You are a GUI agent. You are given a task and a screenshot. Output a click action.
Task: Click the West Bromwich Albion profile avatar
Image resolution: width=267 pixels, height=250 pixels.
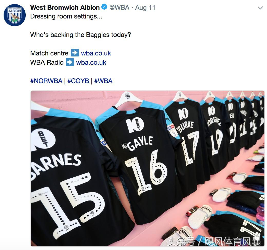[x=15, y=15]
